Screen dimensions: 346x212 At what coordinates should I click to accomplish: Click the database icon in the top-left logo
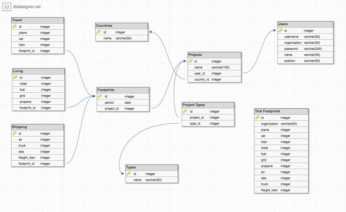coord(6,7)
